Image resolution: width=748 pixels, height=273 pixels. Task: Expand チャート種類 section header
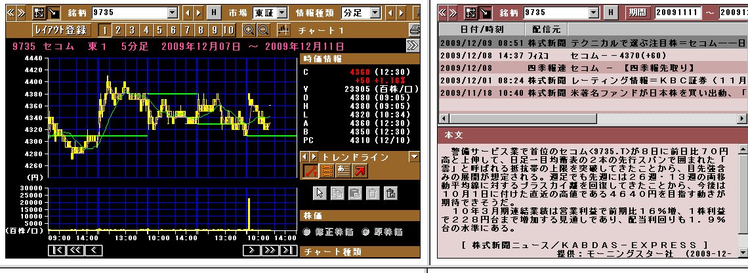[360, 251]
